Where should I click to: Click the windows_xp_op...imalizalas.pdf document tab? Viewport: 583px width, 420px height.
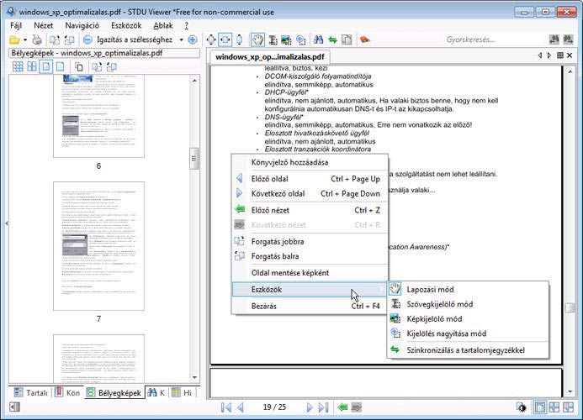(269, 57)
